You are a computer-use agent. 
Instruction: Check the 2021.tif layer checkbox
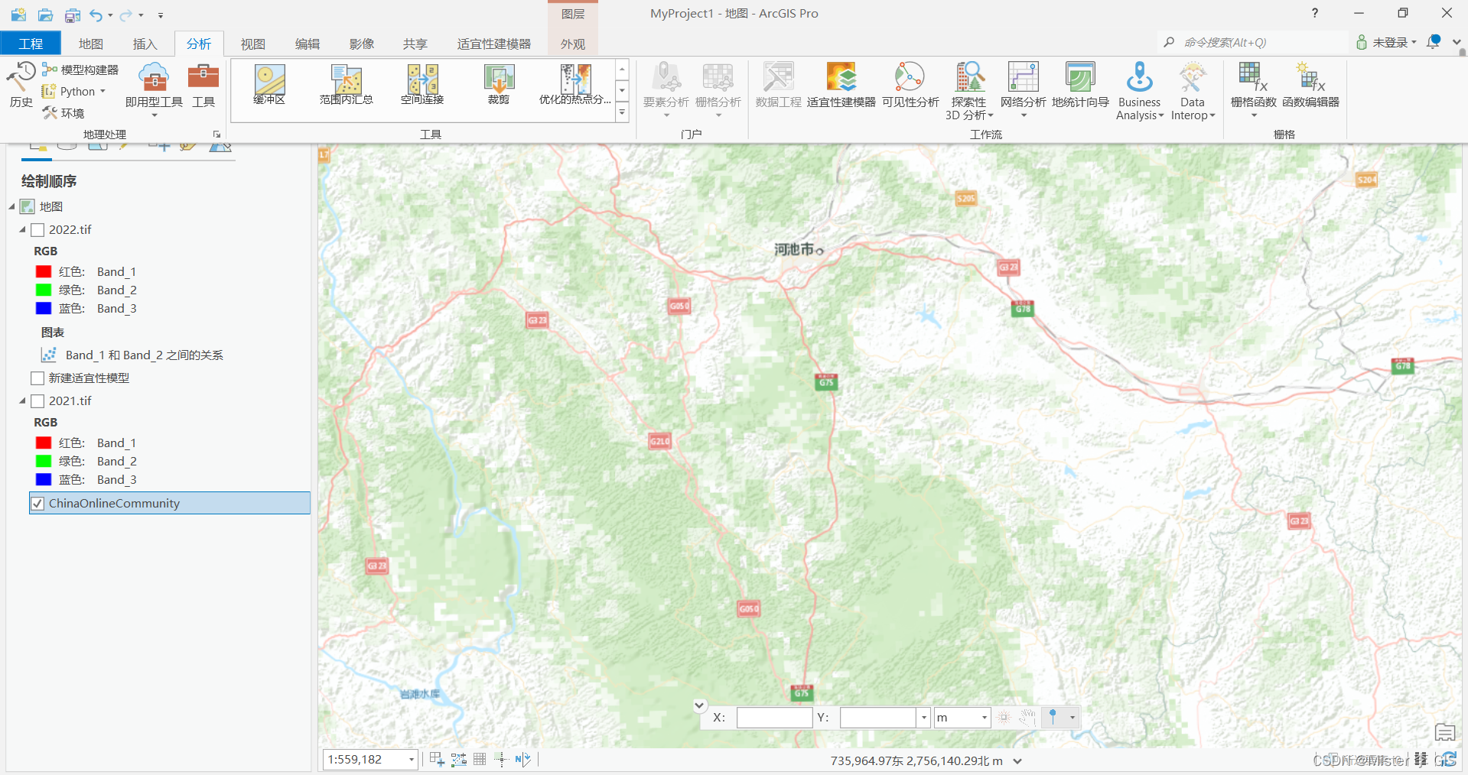[x=37, y=400]
